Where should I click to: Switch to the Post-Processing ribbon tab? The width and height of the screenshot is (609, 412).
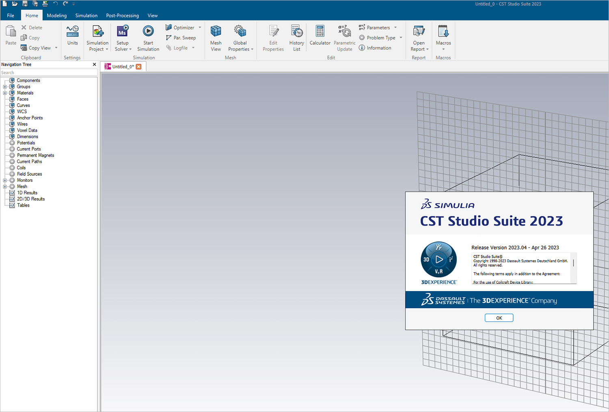coord(122,15)
